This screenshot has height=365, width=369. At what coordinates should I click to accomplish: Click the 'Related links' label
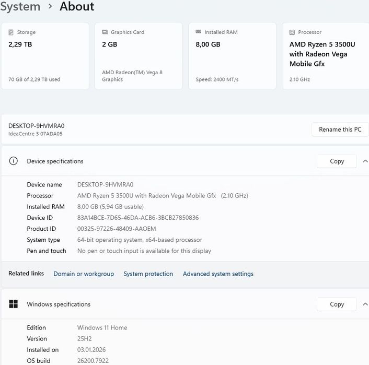(x=26, y=273)
